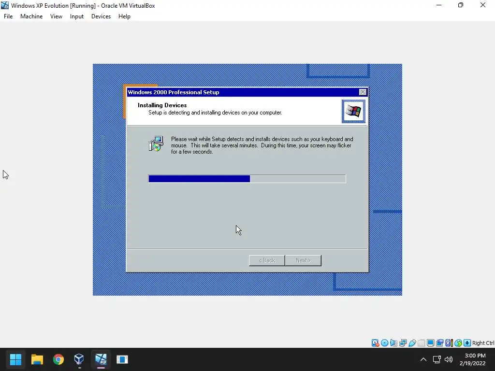Click the network adapters status icon
The image size is (495, 371).
pyautogui.click(x=403, y=343)
